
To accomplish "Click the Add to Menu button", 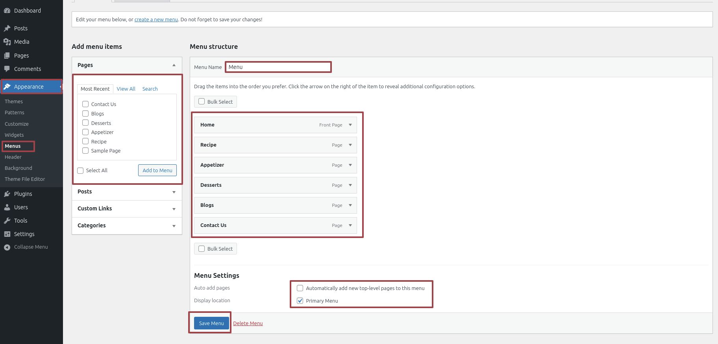I will (157, 170).
